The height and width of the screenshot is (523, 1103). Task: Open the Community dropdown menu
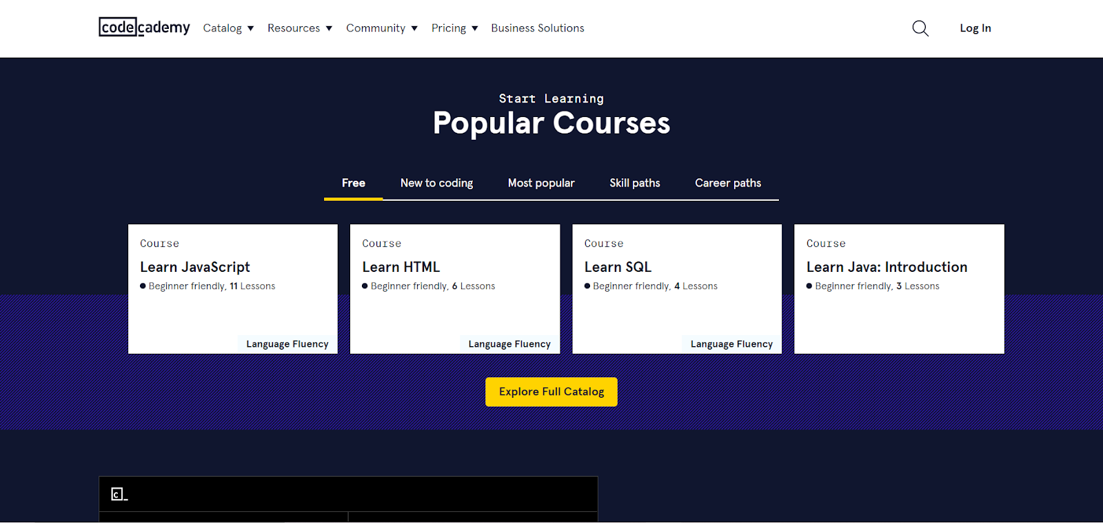point(382,28)
